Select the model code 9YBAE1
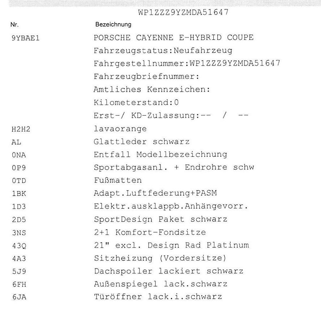The image size is (321, 326). (x=26, y=38)
